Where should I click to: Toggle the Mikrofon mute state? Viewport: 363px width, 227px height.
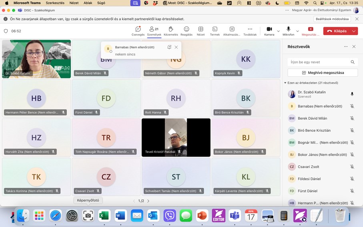288,31
